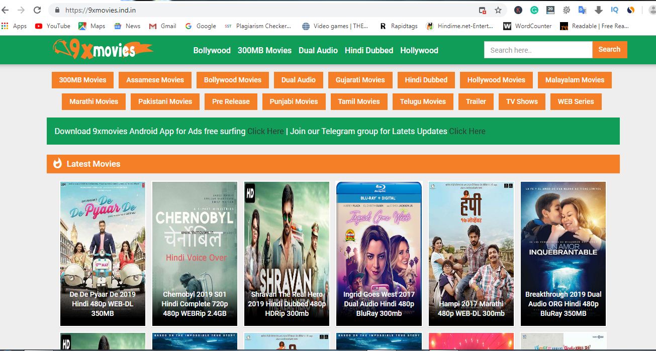Image resolution: width=656 pixels, height=351 pixels.
Task: Select the Tamil Movies category button
Action: [x=359, y=101]
